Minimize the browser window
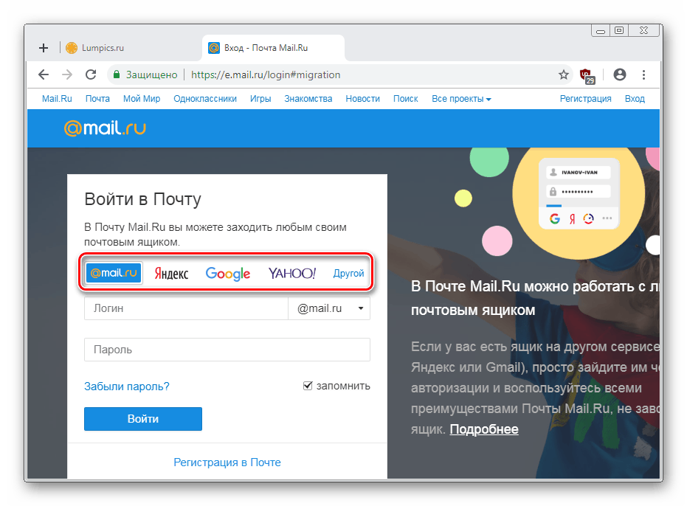 click(601, 31)
